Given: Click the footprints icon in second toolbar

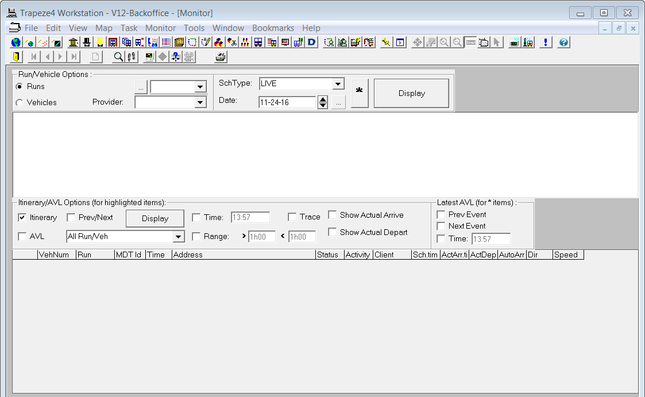Looking at the screenshot, I should [132, 56].
